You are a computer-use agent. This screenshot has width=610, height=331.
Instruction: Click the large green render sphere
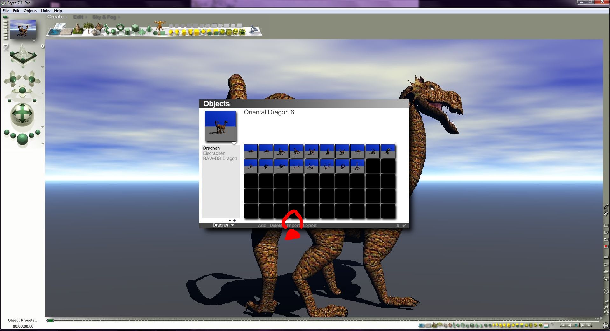tap(22, 139)
